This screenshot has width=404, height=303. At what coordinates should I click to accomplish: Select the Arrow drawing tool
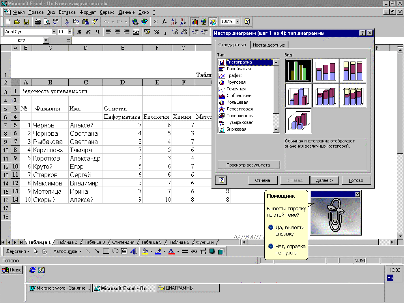(97, 251)
